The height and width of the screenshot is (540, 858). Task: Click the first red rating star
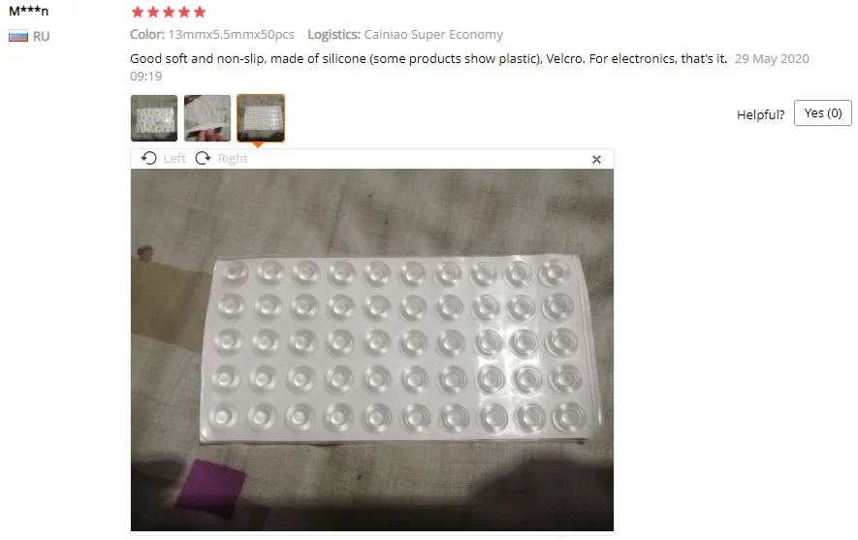click(138, 12)
